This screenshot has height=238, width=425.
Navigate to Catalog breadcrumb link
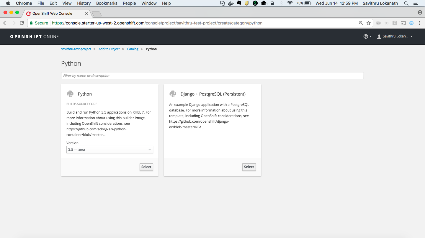point(133,49)
